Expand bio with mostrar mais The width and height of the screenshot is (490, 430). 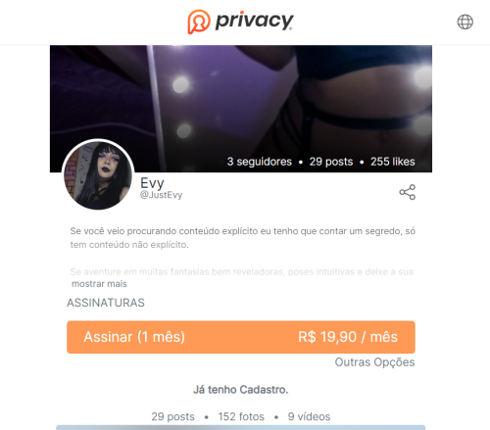pos(99,284)
